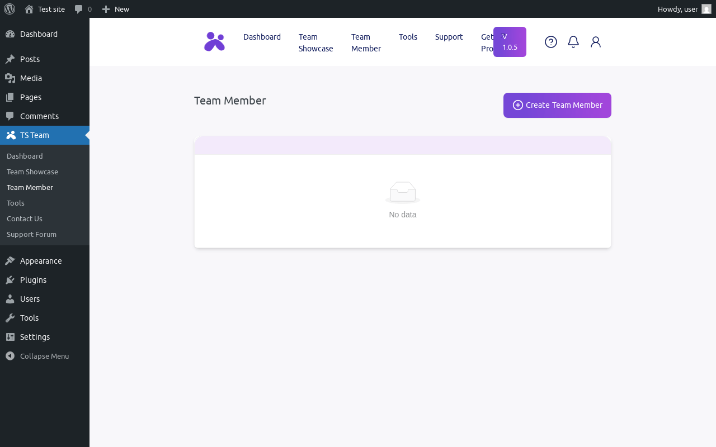Open TS Team Dashboard submenu

click(x=25, y=156)
